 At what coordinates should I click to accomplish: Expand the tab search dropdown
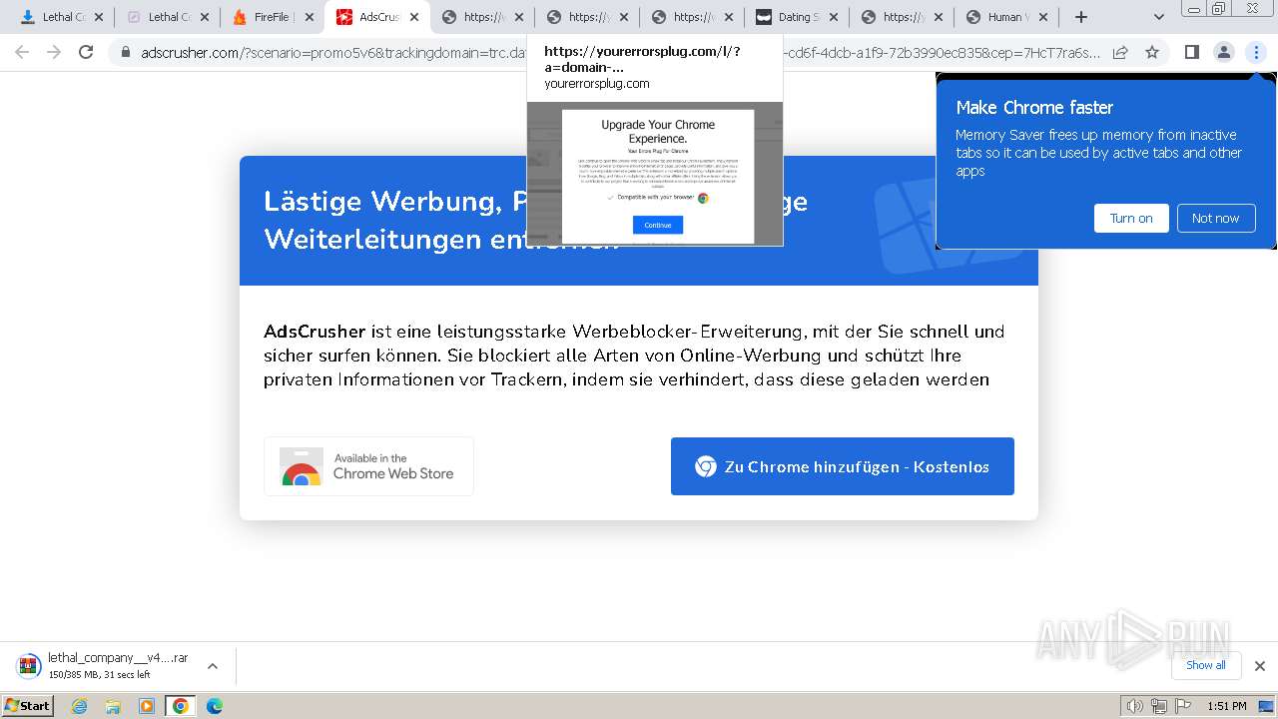coord(1159,17)
